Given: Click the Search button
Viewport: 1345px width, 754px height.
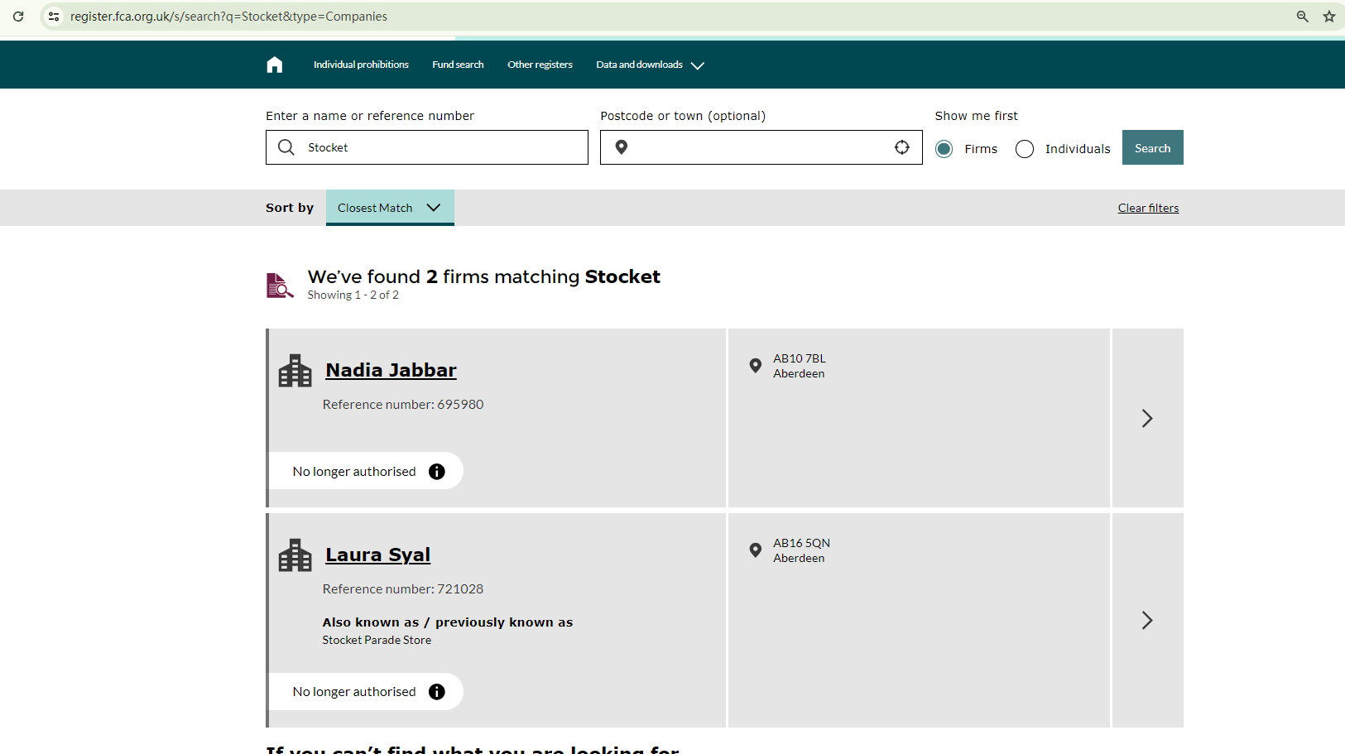Looking at the screenshot, I should (x=1152, y=147).
